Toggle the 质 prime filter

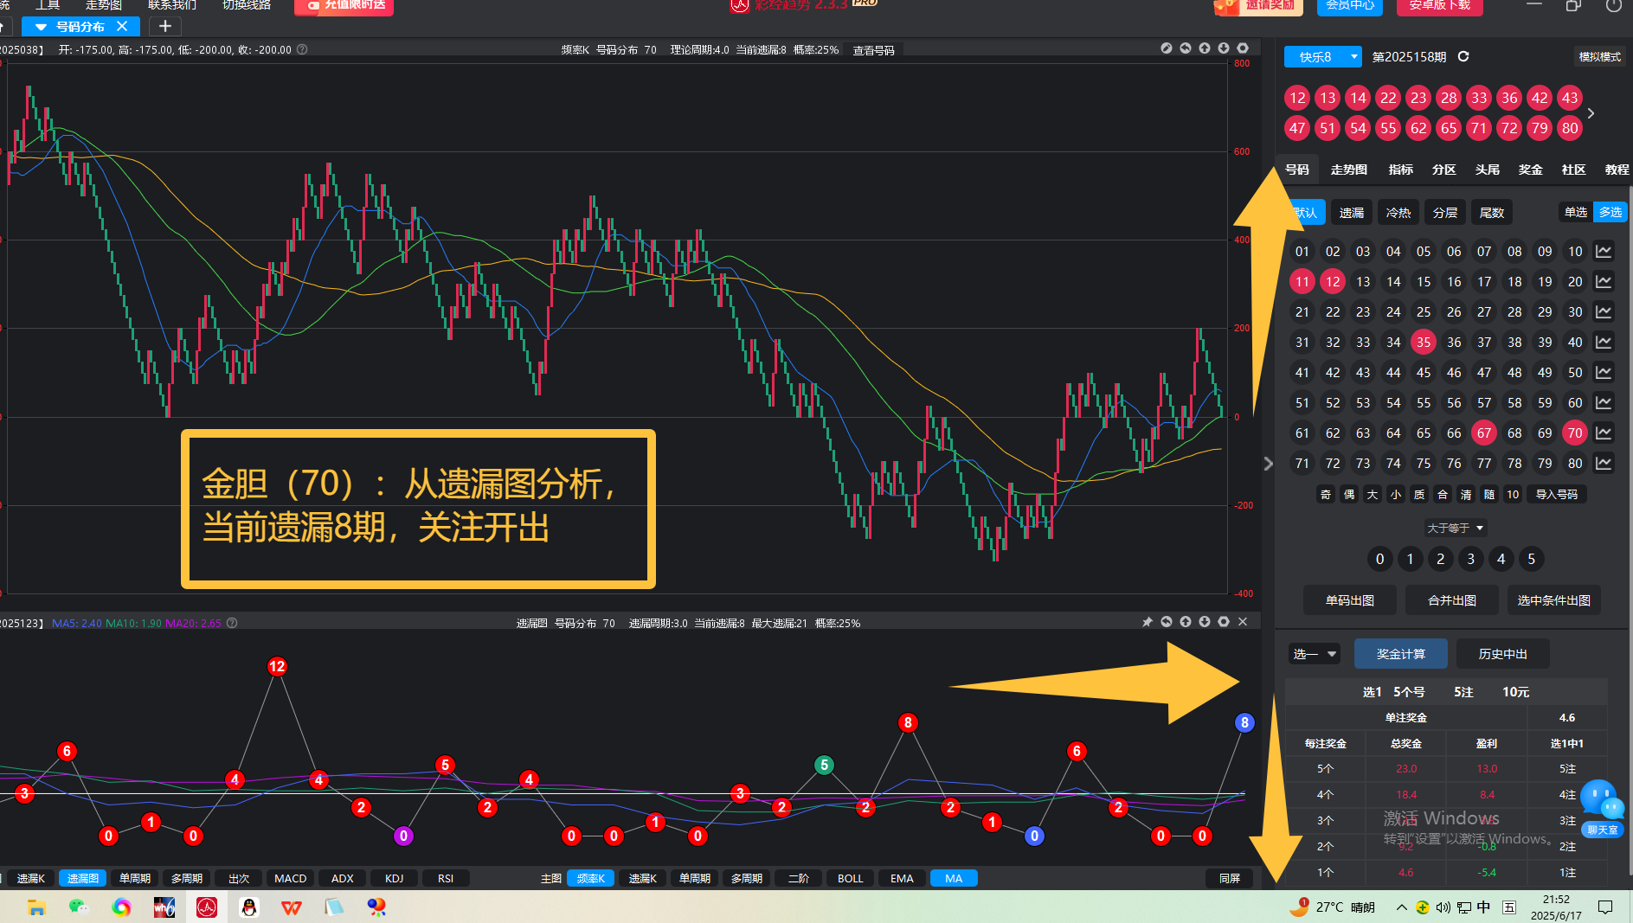point(1419,494)
